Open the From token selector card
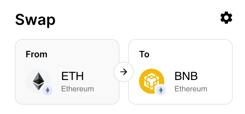Image resolution: width=245 pixels, height=114 pixels. [67, 72]
